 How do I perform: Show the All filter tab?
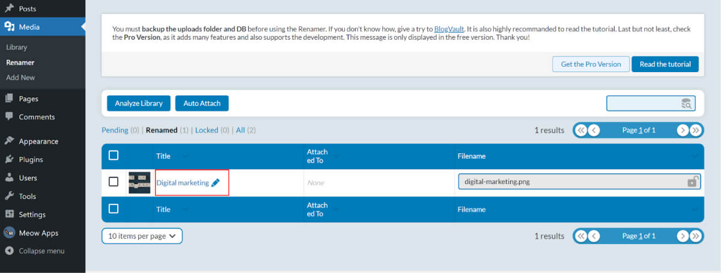pyautogui.click(x=240, y=130)
